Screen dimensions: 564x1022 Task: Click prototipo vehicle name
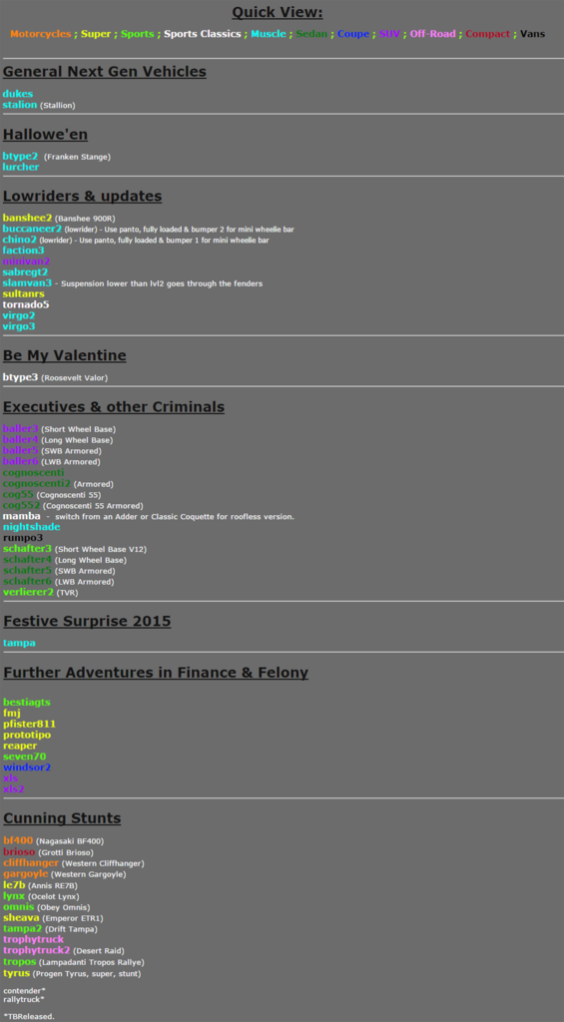27,735
